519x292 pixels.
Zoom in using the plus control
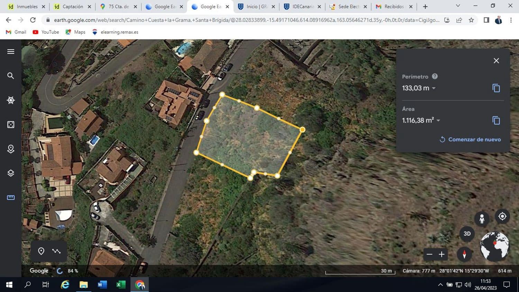[441, 254]
